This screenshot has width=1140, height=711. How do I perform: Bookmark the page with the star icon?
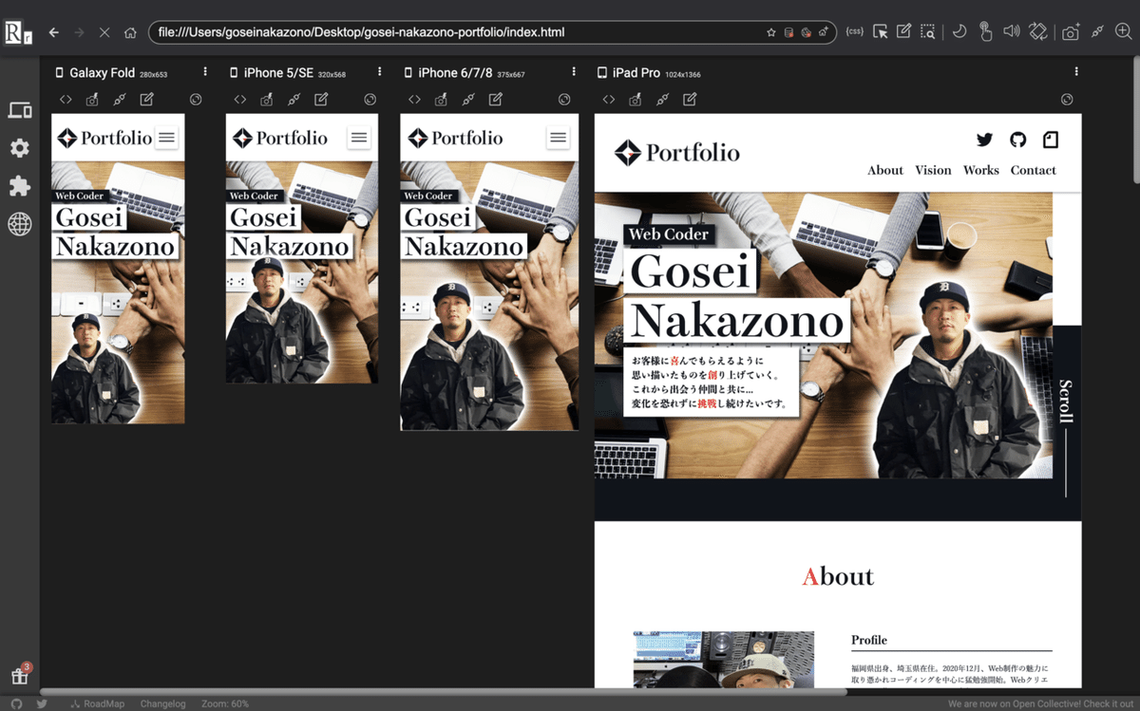pos(771,32)
